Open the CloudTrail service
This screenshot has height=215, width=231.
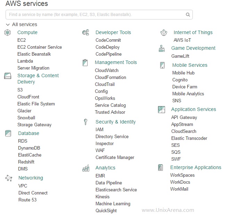coord(105,85)
